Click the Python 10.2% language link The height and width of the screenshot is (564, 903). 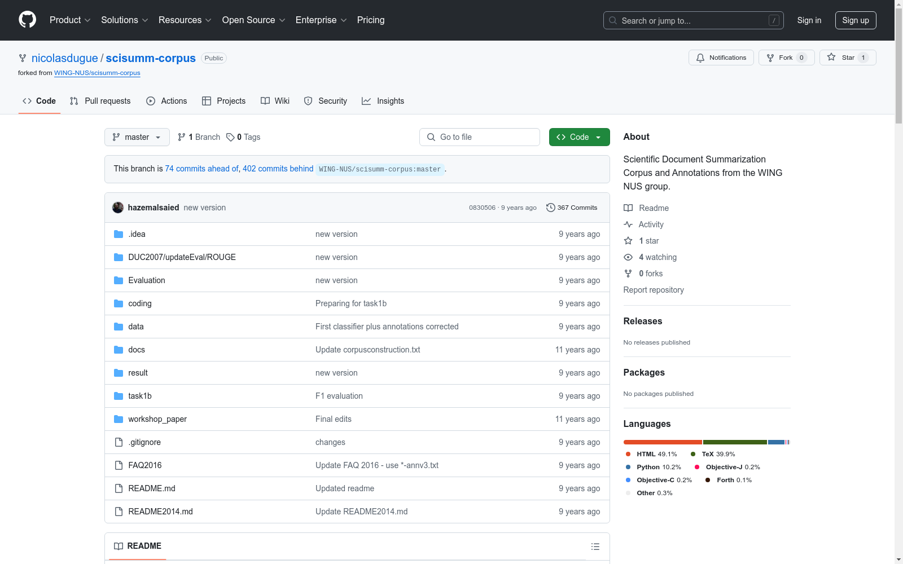coord(653,467)
